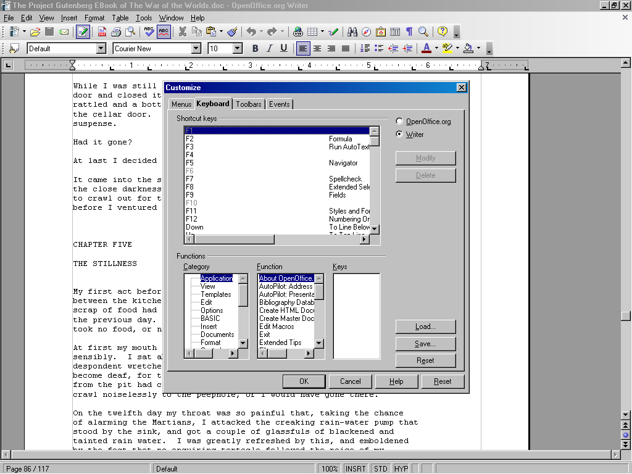This screenshot has height=474, width=632.
Task: Toggle Bold formatting button
Action: (255, 48)
